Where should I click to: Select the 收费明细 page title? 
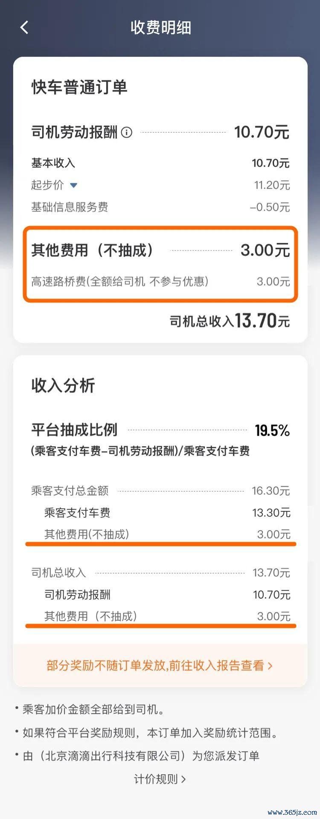pyautogui.click(x=160, y=28)
